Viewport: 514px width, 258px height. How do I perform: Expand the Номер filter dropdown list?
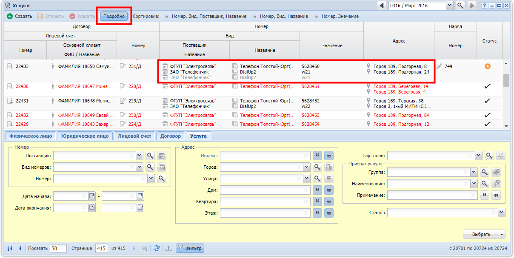coord(151,179)
